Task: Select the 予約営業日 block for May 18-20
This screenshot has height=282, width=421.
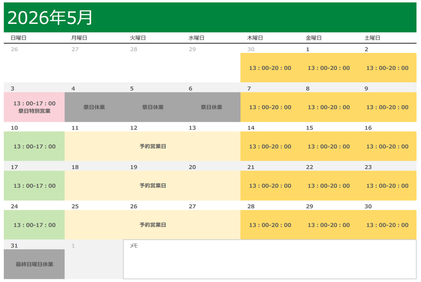Action: pos(152,186)
